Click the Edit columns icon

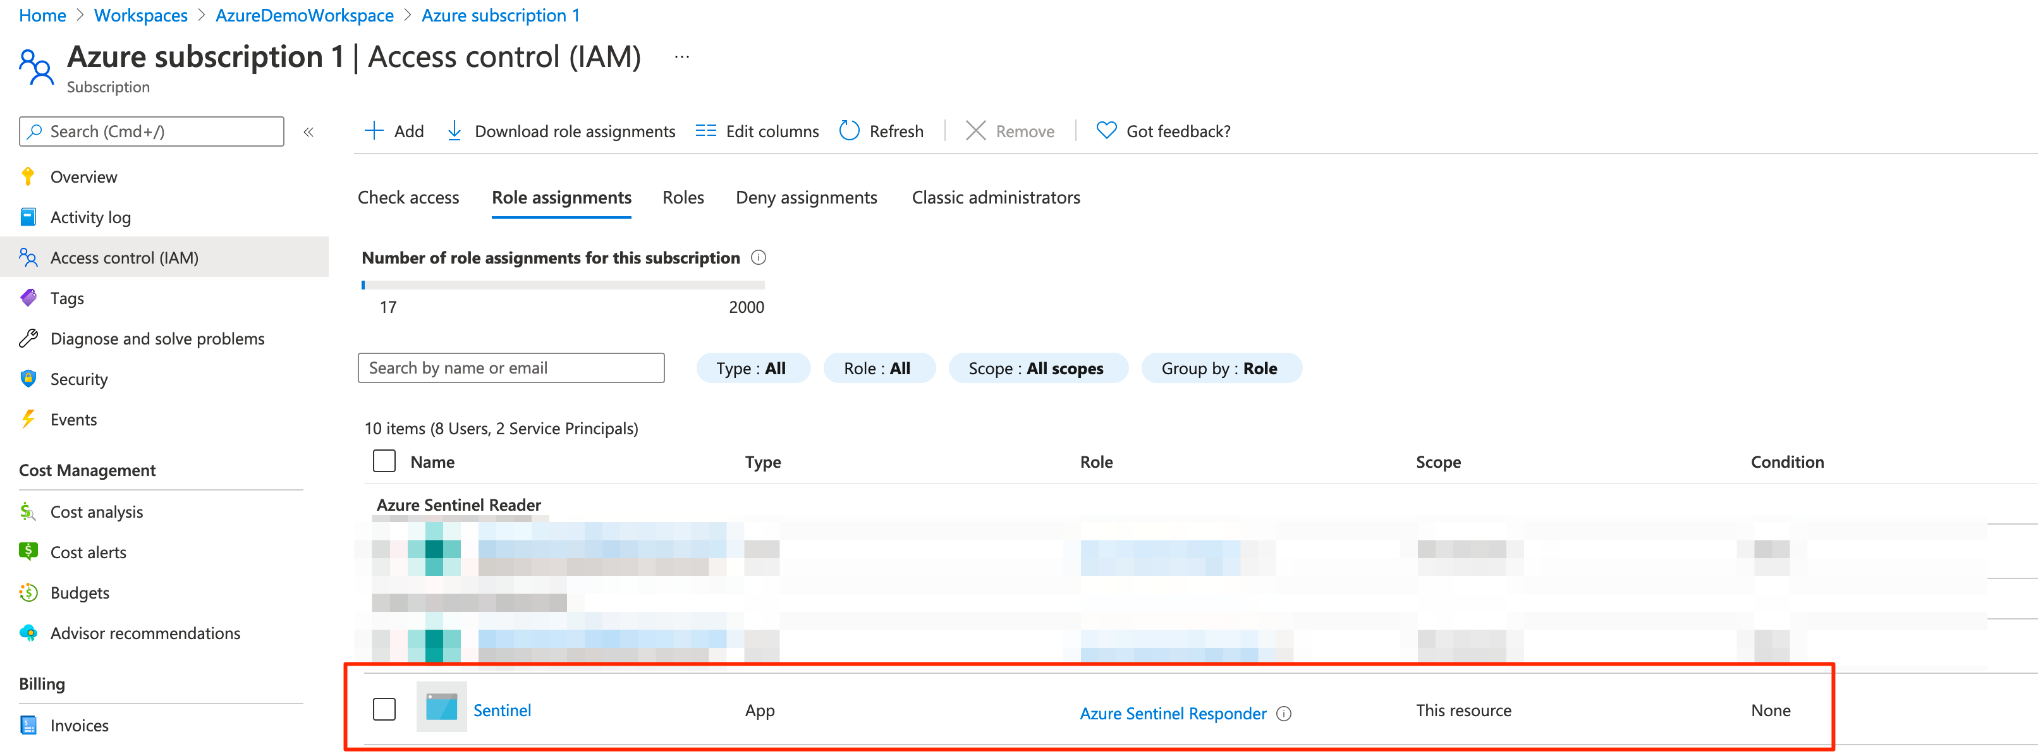coord(705,130)
